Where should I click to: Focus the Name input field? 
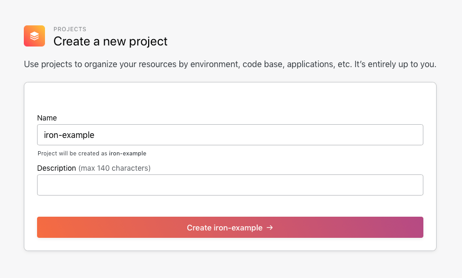click(x=230, y=135)
